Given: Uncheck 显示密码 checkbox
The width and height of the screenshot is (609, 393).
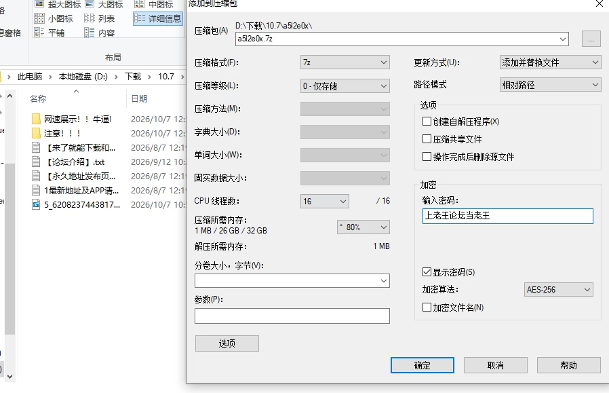Looking at the screenshot, I should [x=427, y=272].
